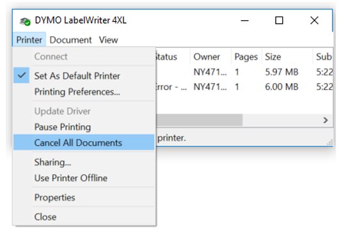Select Close in the Printer menu
Image resolution: width=341 pixels, height=230 pixels.
tap(84, 217)
